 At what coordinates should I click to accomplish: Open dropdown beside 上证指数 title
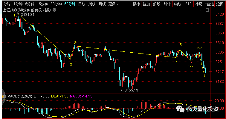(54, 10)
